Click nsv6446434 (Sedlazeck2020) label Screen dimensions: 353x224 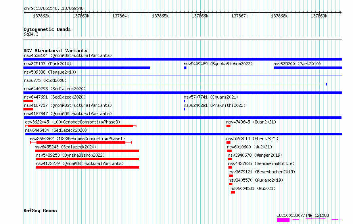(56, 130)
